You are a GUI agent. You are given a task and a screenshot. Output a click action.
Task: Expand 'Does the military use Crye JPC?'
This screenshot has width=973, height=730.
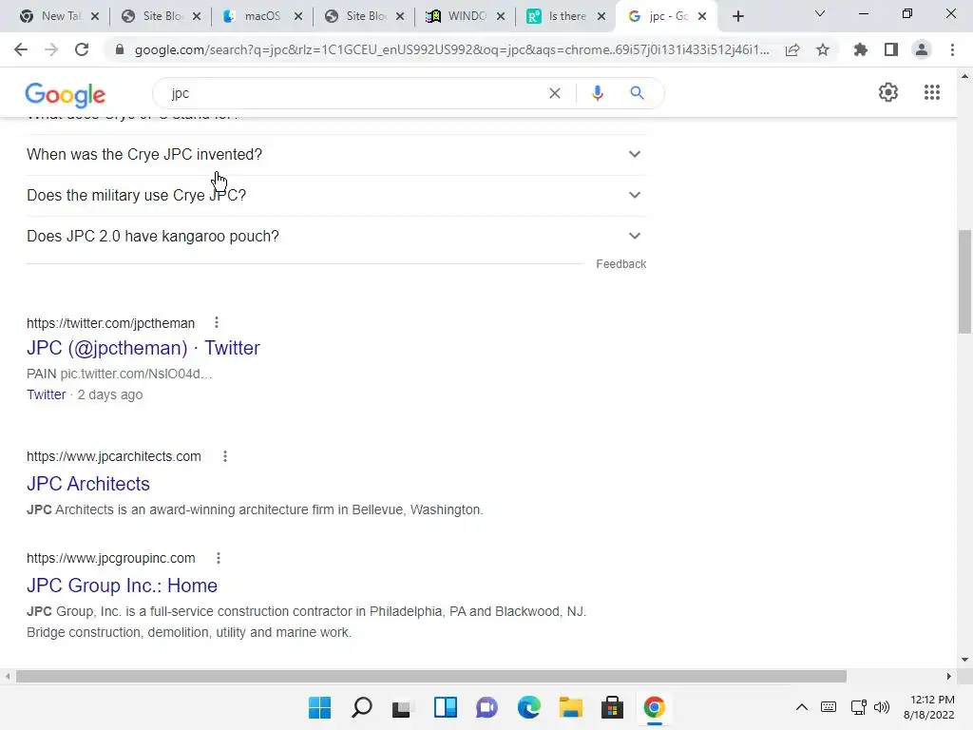(x=336, y=196)
